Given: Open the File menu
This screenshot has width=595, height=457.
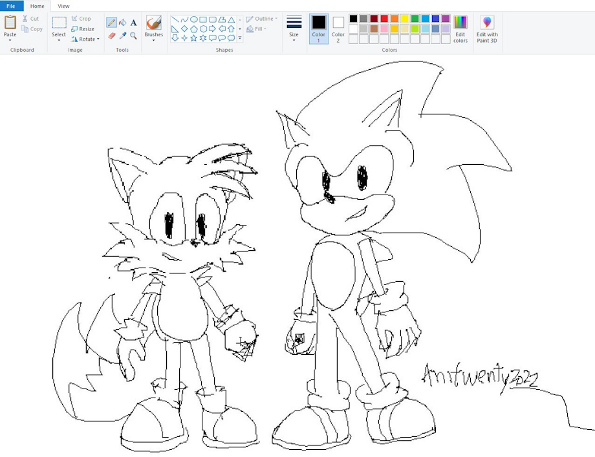Looking at the screenshot, I should (x=11, y=6).
